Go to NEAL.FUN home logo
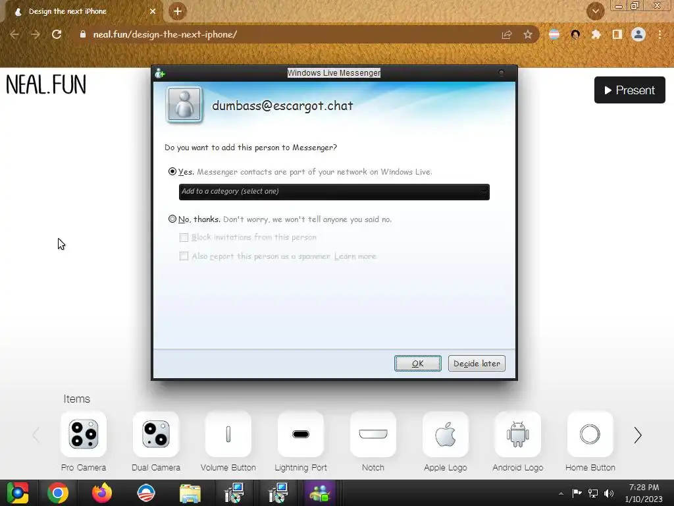Image resolution: width=674 pixels, height=506 pixels. click(x=46, y=84)
